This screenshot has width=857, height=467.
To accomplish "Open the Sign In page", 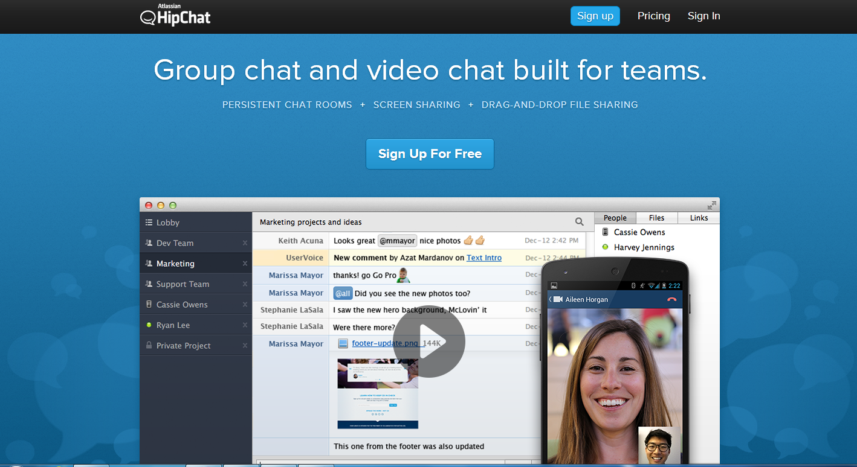I will pyautogui.click(x=703, y=16).
